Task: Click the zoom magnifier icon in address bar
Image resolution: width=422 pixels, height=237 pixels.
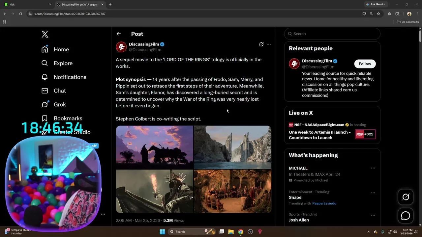Action: pyautogui.click(x=371, y=14)
